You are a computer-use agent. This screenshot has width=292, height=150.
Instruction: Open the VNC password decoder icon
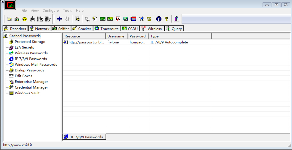118,19
